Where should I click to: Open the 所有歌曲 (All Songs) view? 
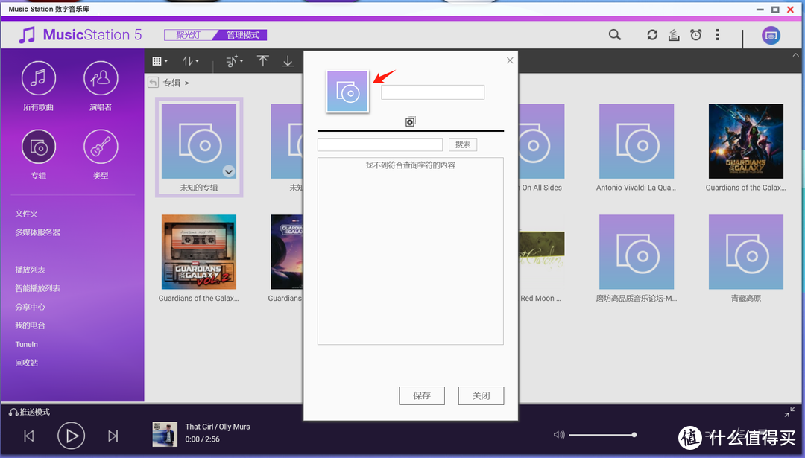pos(38,79)
